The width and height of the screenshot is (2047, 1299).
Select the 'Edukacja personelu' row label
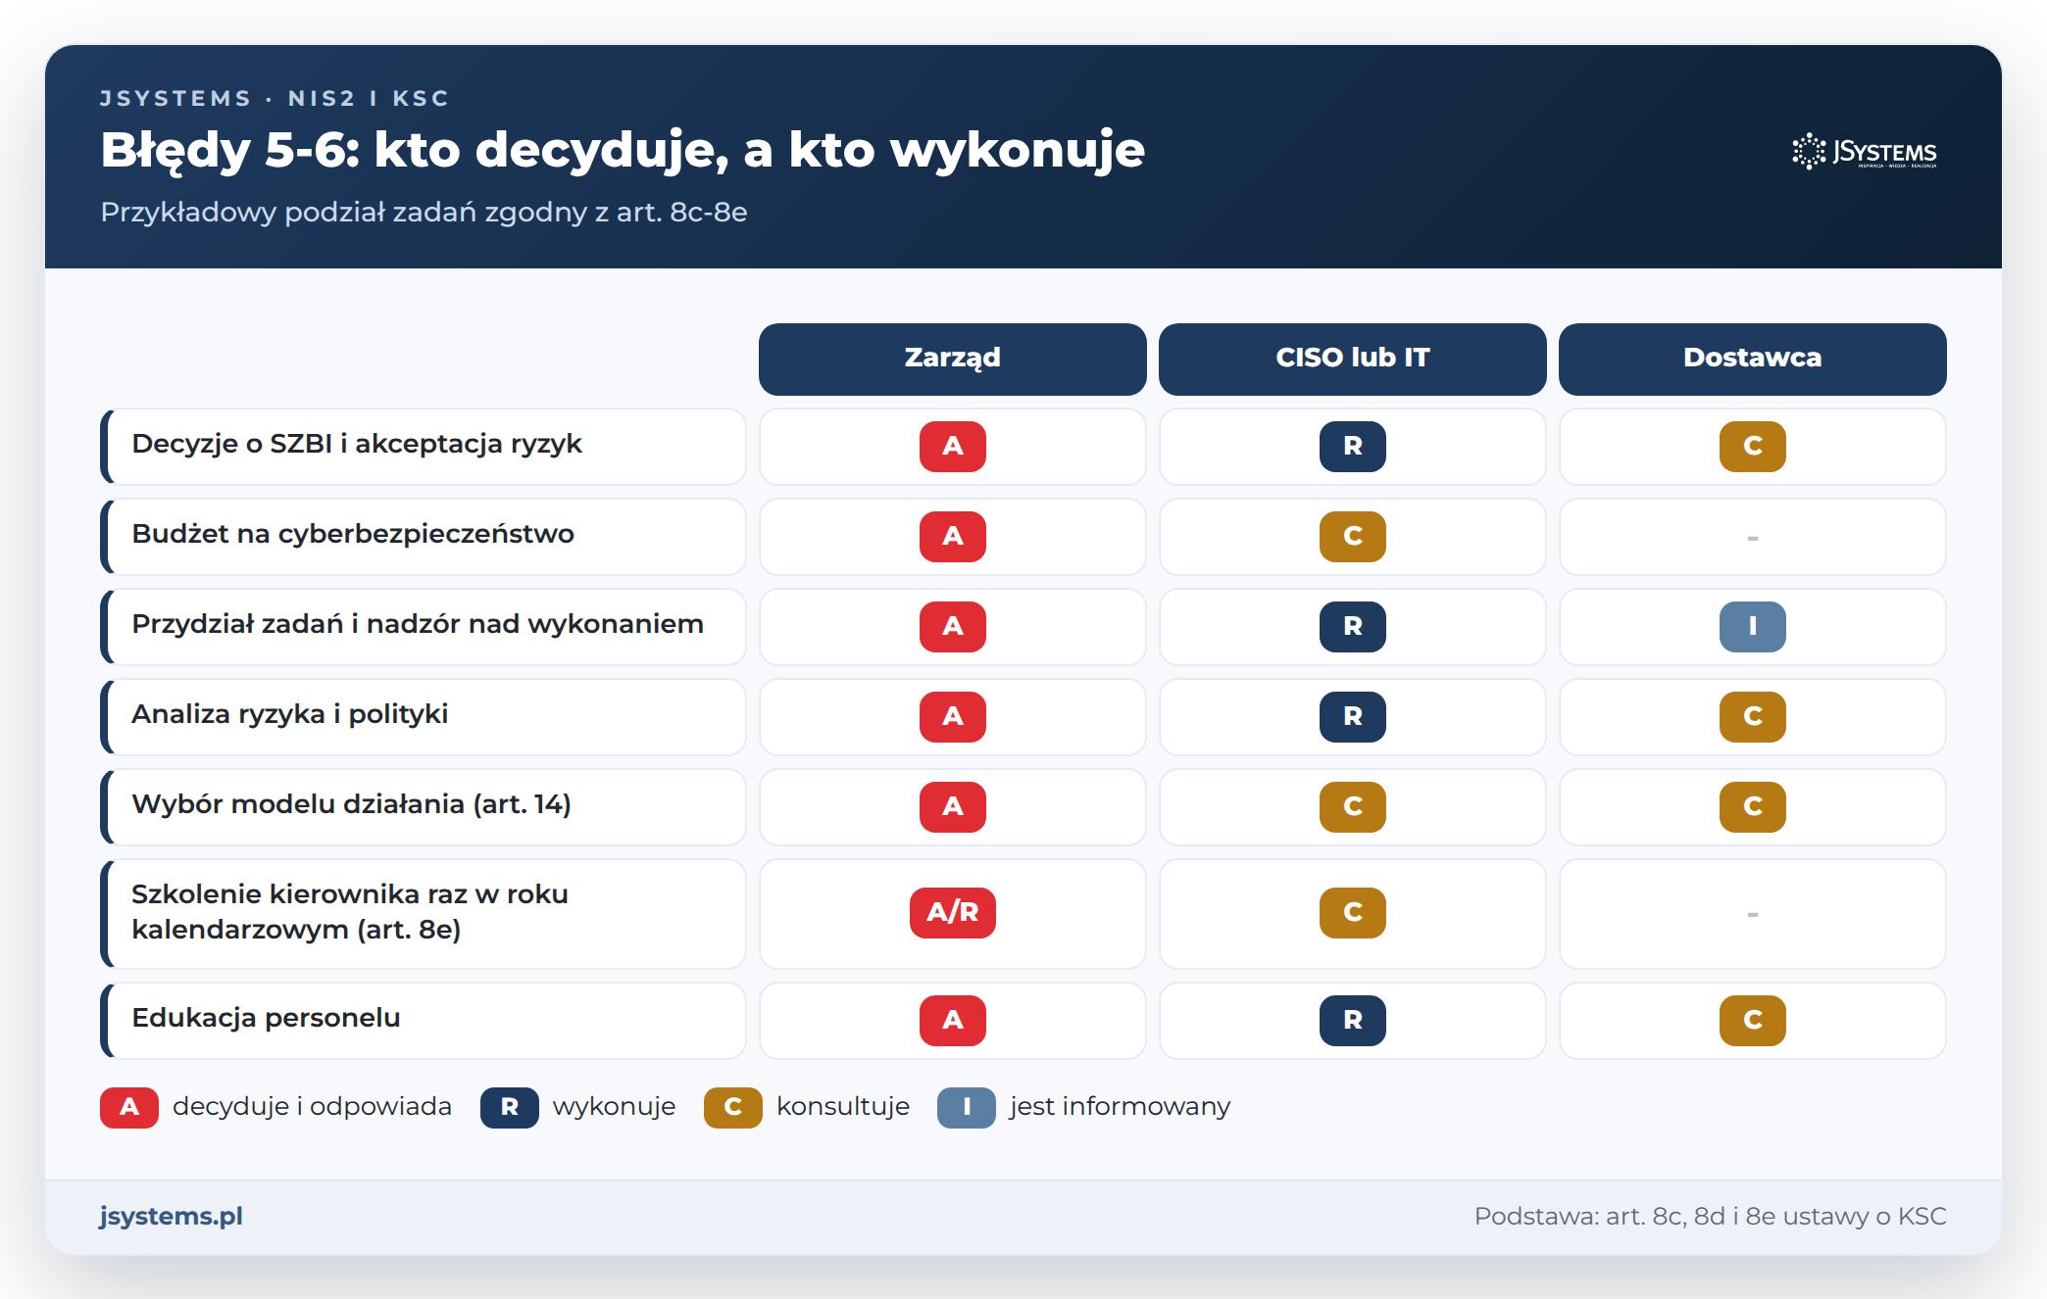[423, 1021]
